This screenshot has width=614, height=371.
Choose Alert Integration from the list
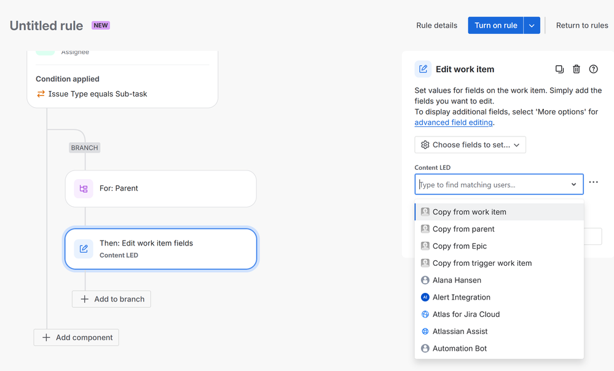coord(499,297)
